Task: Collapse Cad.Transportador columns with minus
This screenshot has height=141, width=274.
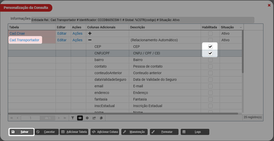Action: pyautogui.click(x=90, y=40)
